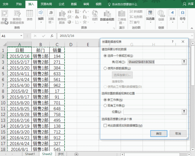
Task: Click the 推荐的数据透视表 icon
Action: 16,16
